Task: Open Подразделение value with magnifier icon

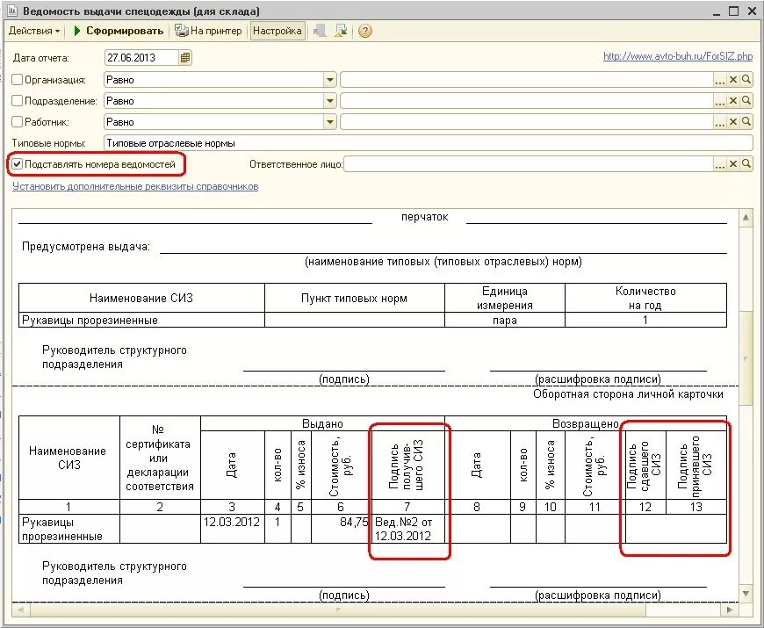Action: 746,101
